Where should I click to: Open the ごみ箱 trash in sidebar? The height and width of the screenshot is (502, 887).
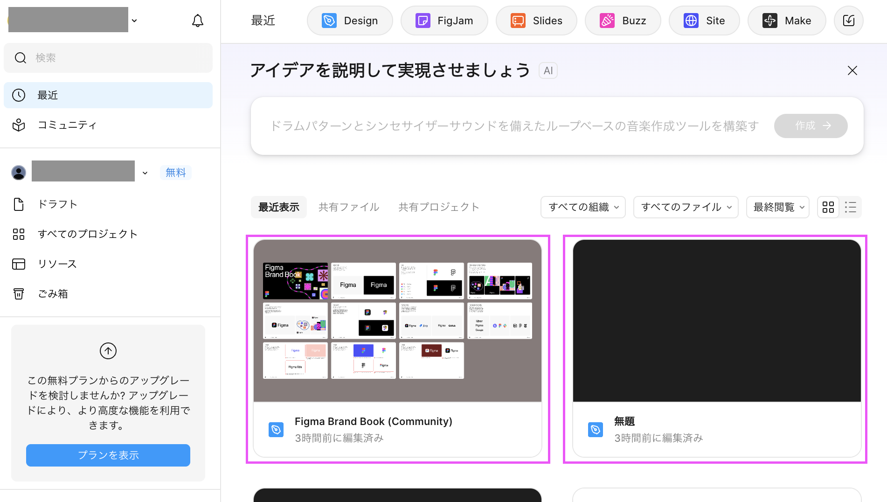tap(53, 294)
